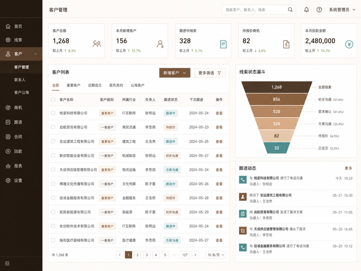
Task: Open 更多 in 跟进动态 panel
Action: [348, 168]
